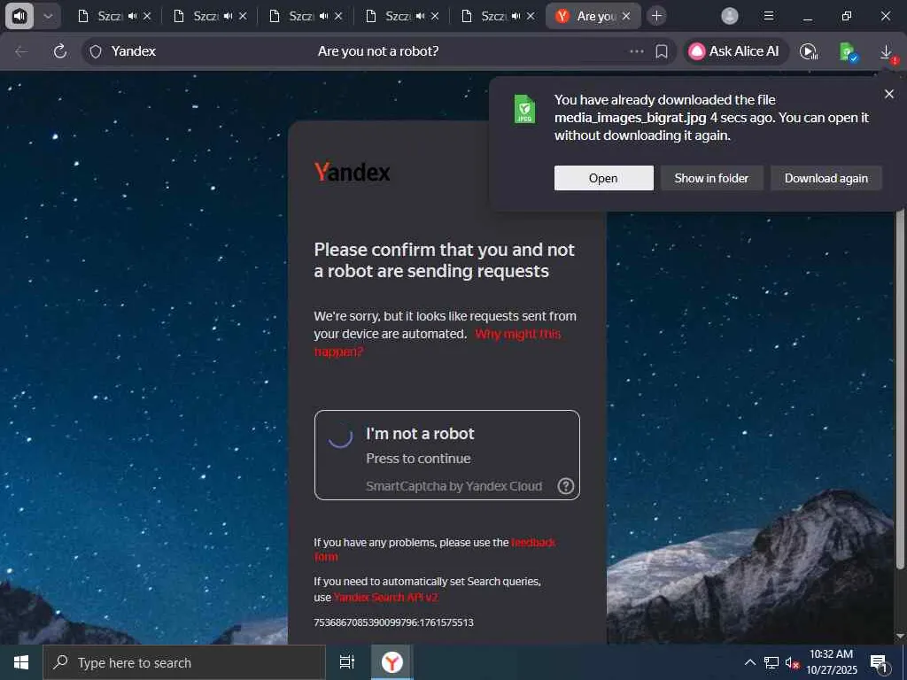The image size is (907, 680).
Task: Click the site protection shield icon
Action: click(x=96, y=52)
